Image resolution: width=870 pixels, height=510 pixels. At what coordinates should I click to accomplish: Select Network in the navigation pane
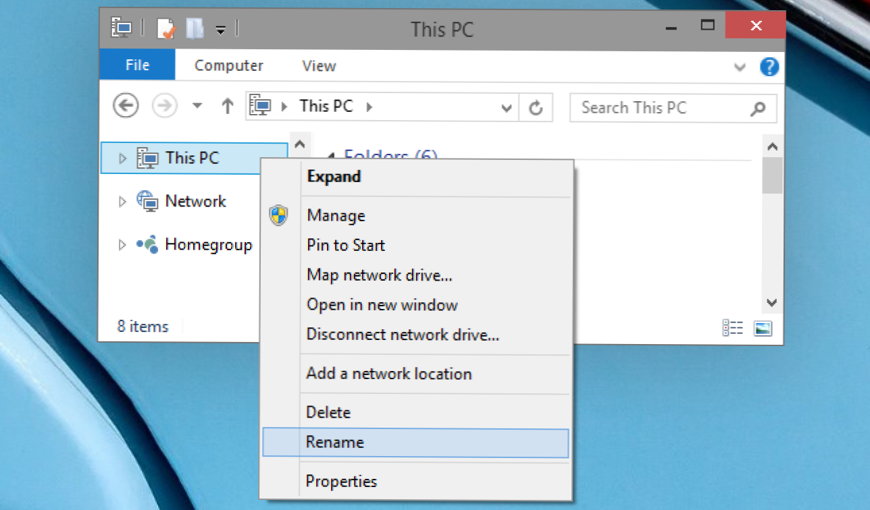coord(196,201)
